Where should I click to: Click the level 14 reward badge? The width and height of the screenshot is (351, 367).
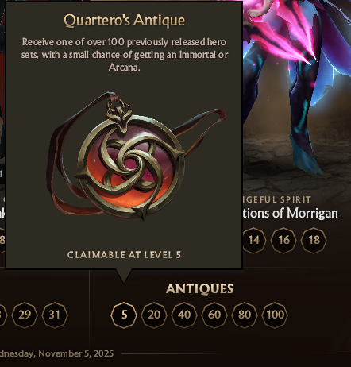[253, 241]
